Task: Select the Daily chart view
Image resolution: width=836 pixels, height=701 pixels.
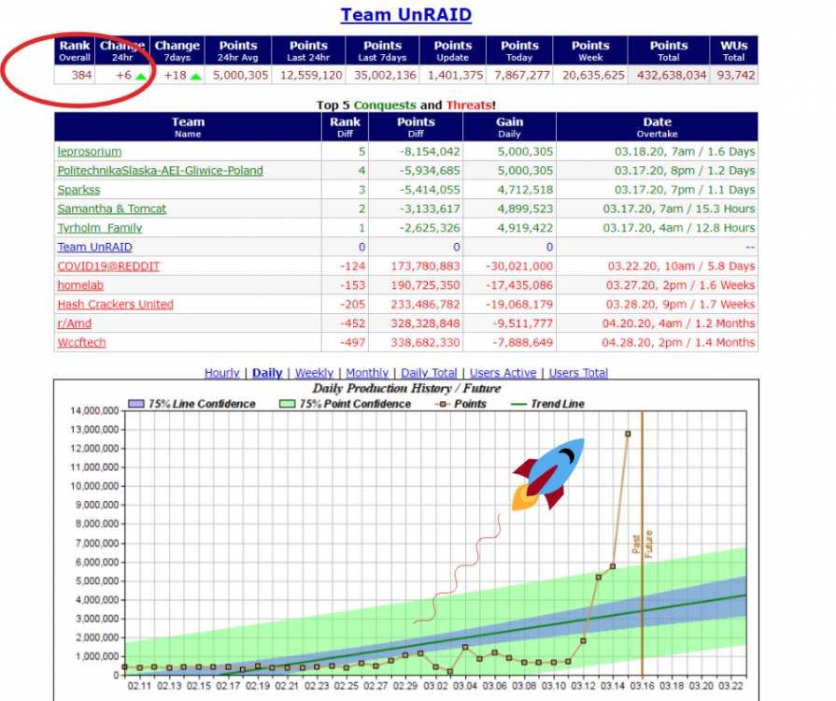Action: 267,373
